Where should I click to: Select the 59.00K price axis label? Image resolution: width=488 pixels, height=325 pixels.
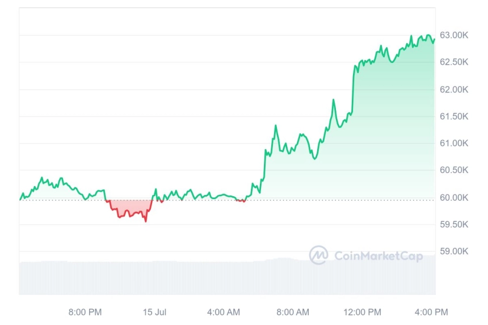[x=454, y=251]
